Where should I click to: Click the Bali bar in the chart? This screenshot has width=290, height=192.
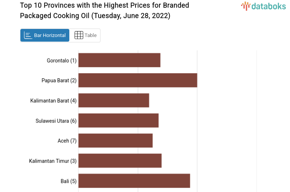click(x=134, y=180)
